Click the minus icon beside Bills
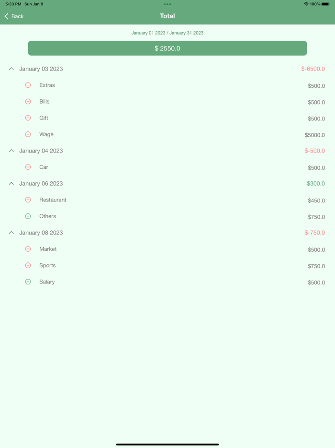The height and width of the screenshot is (448, 335). coord(28,101)
